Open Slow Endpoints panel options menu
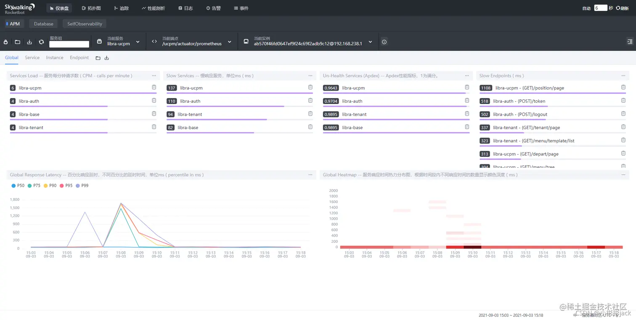This screenshot has width=636, height=320. point(623,76)
